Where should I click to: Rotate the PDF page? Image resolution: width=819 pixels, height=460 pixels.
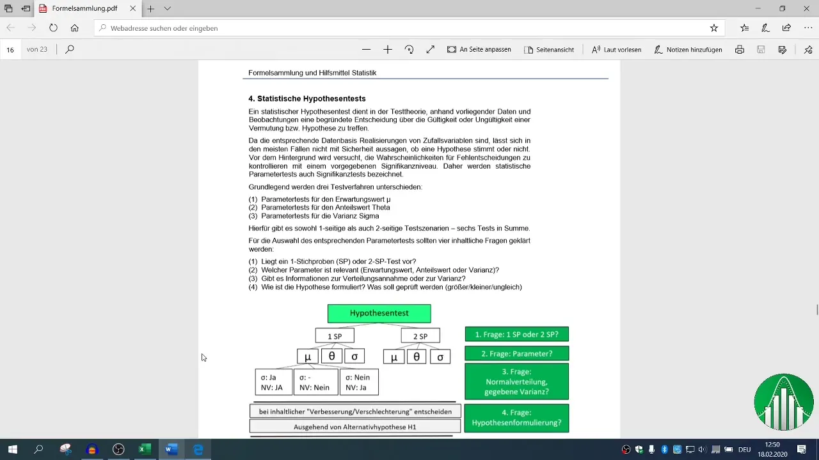[x=409, y=49]
